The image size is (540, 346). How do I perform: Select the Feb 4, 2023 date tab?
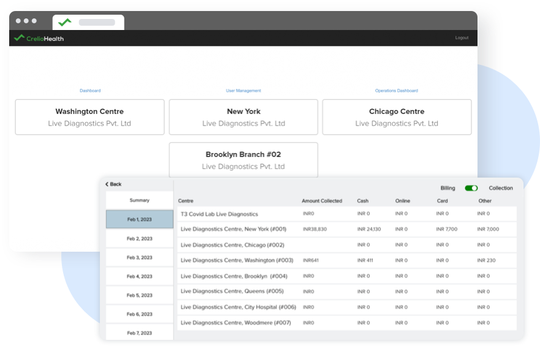pos(139,276)
